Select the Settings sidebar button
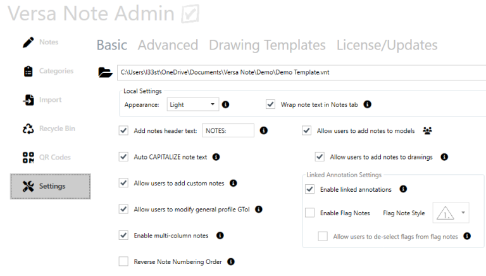The width and height of the screenshot is (486, 276). click(51, 186)
